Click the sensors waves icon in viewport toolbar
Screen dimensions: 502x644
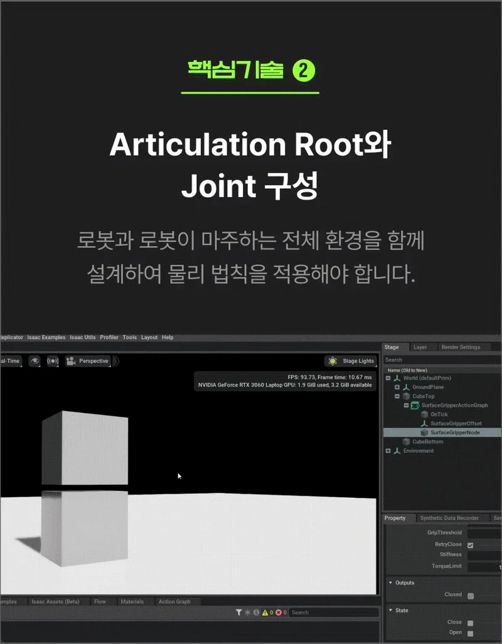coord(53,361)
